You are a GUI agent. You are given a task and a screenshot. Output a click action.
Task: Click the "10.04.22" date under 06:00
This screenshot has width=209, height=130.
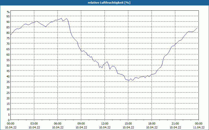[58, 127]
